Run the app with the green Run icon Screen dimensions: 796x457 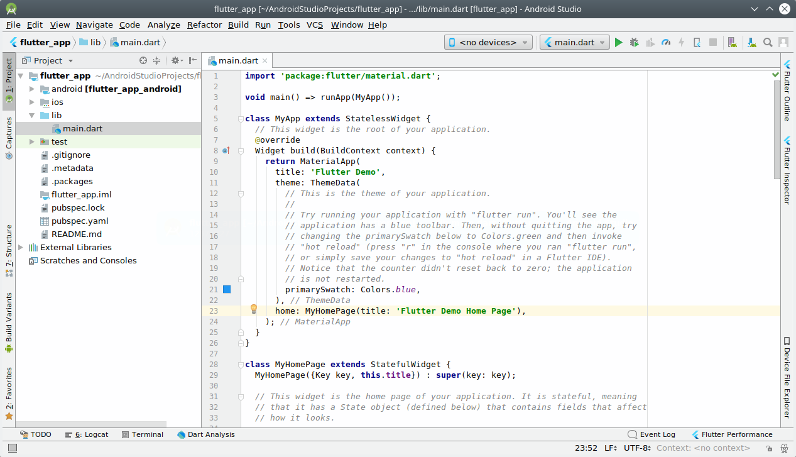pyautogui.click(x=618, y=42)
